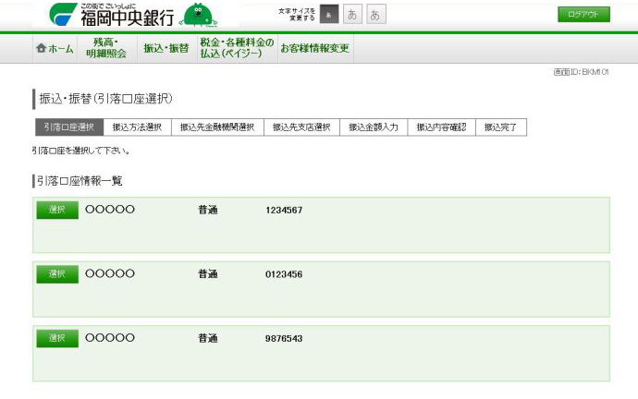Click the ログアウト logout button
The width and height of the screenshot is (638, 399).
pos(583,15)
